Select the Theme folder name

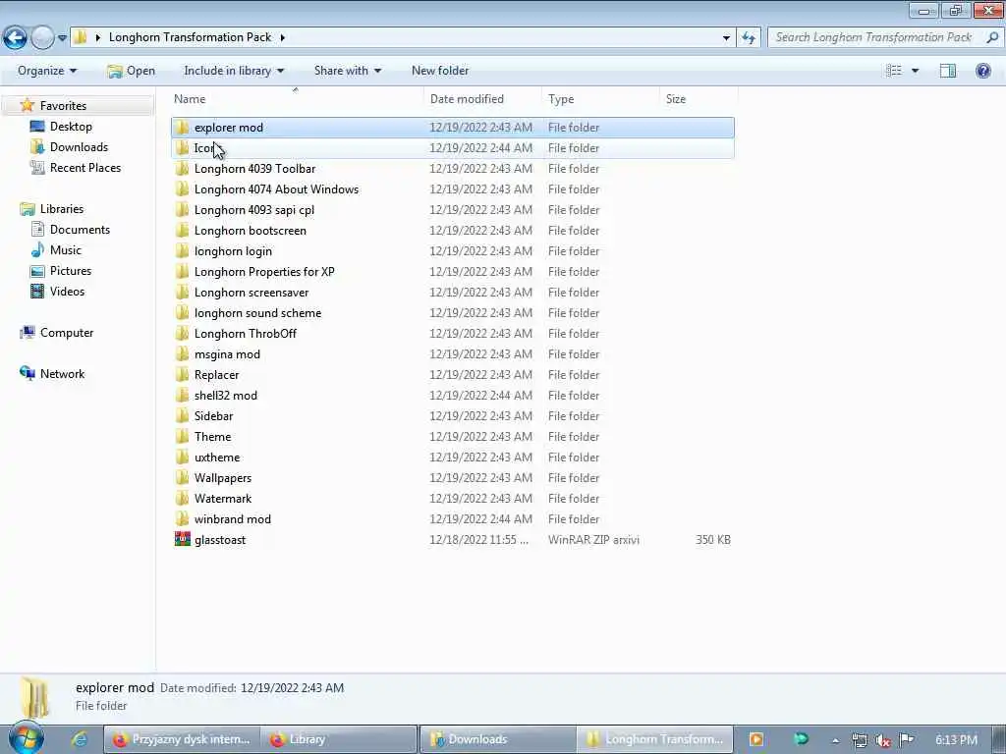[212, 437]
